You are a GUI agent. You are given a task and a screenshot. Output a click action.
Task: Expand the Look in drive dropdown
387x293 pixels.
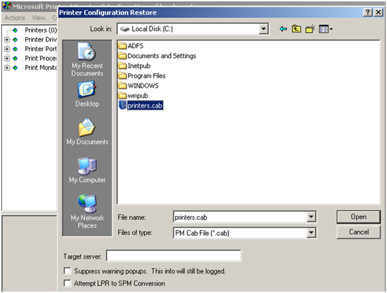coord(264,29)
